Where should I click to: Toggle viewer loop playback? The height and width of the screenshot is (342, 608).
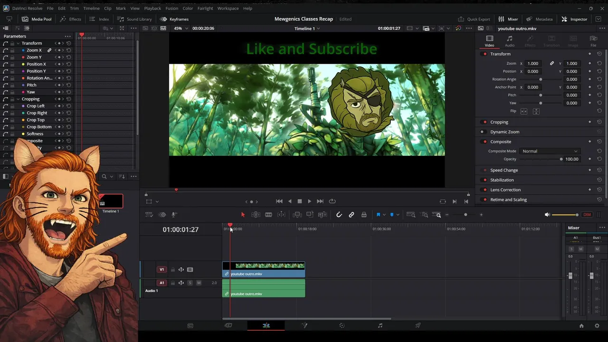pyautogui.click(x=332, y=201)
